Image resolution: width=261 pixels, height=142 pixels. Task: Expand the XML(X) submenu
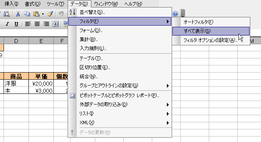[x=120, y=123]
